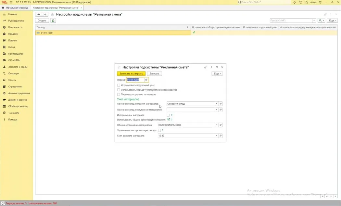Add the list page to favorites with star
The height and width of the screenshot is (206, 341).
click(x=52, y=14)
